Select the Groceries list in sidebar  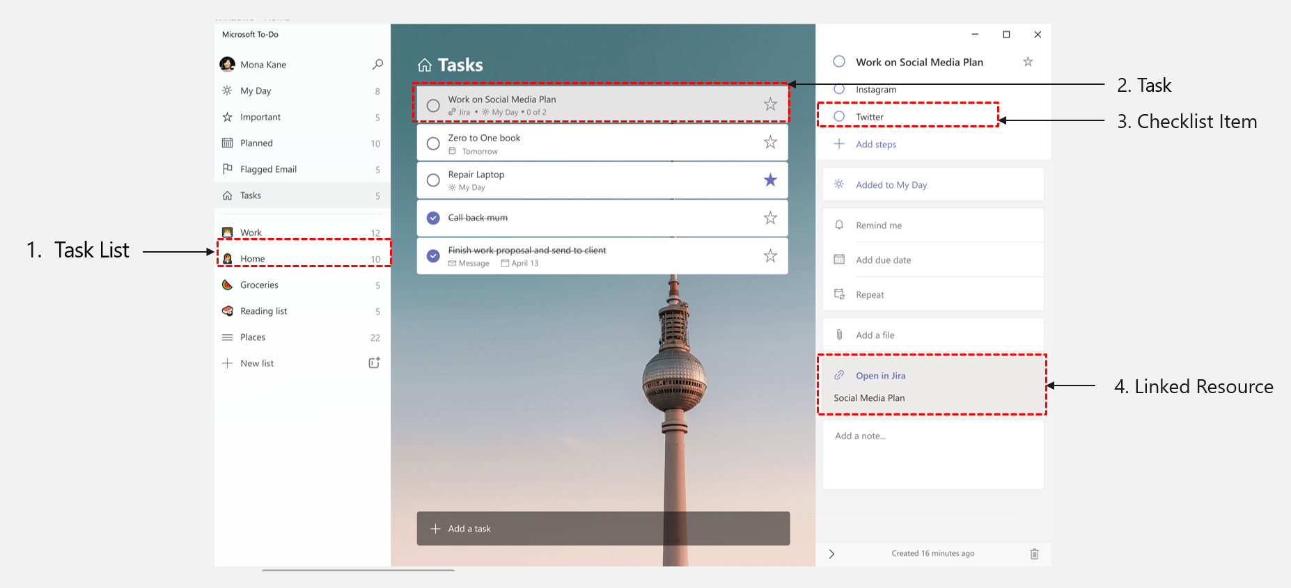[x=259, y=285]
